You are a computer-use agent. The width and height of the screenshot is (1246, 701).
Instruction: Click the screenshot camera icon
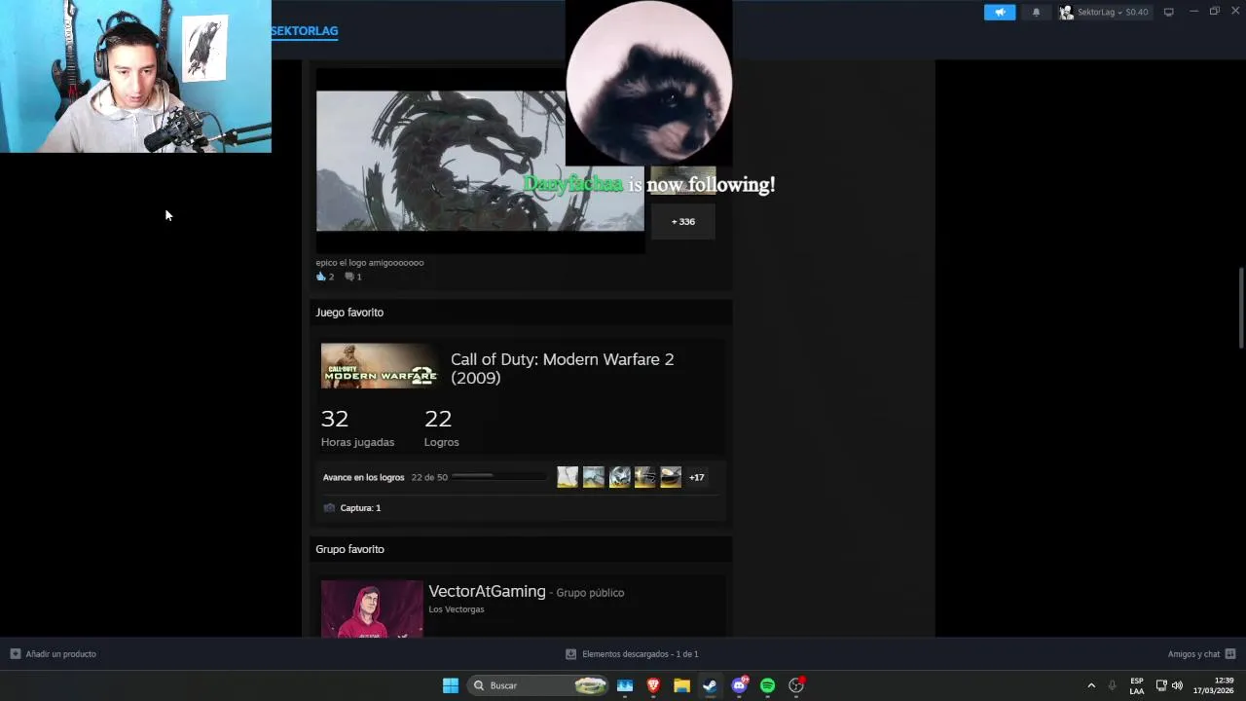(329, 507)
